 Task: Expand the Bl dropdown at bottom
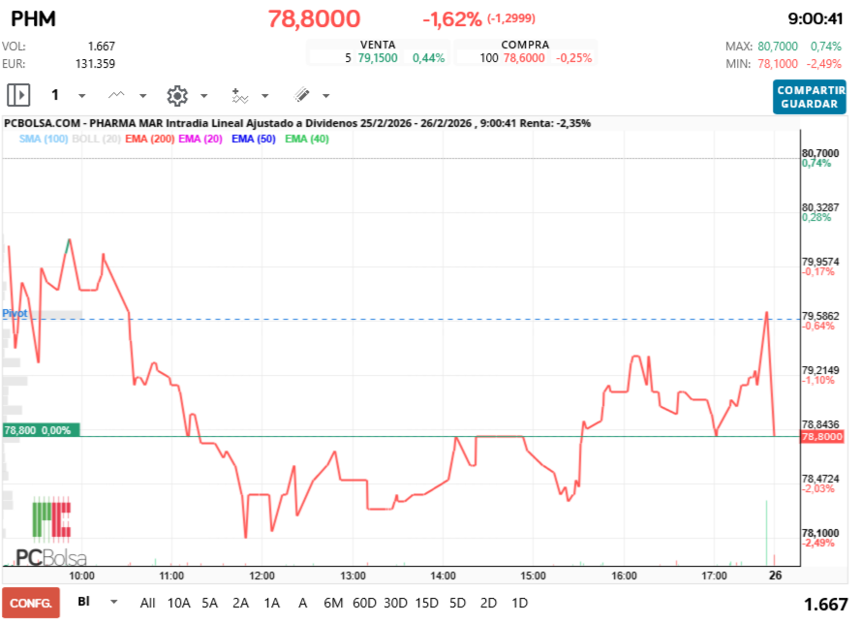112,603
